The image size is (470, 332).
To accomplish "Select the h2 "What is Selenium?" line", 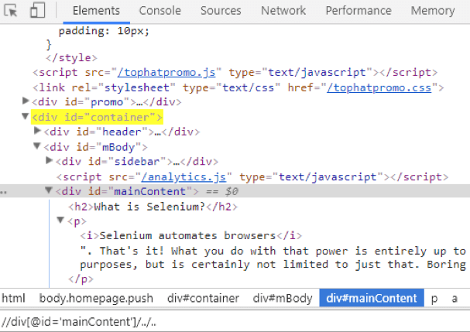I will pyautogui.click(x=153, y=207).
